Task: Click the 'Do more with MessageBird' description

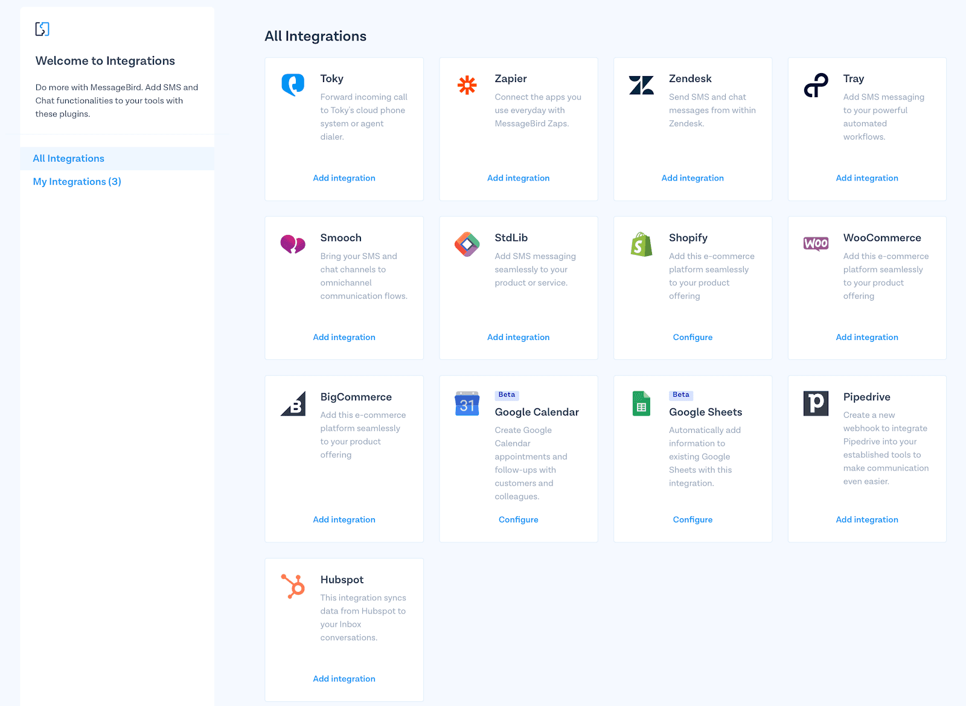Action: 117,100
